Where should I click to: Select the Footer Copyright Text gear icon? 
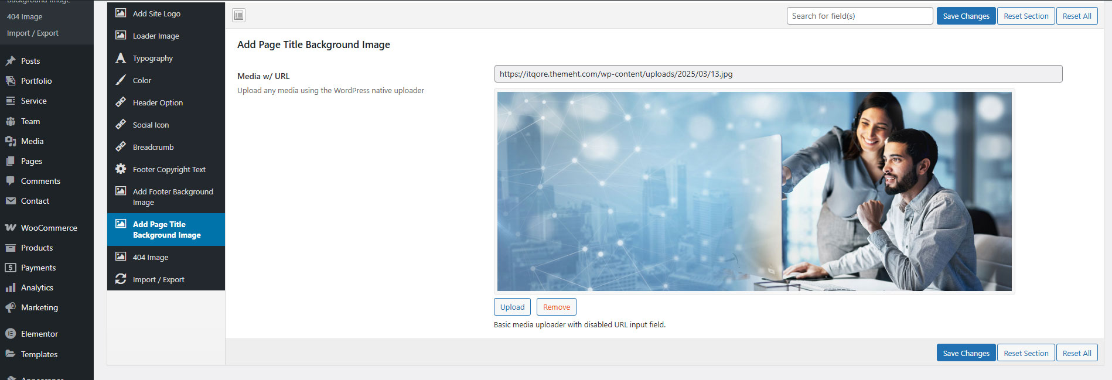(x=121, y=169)
